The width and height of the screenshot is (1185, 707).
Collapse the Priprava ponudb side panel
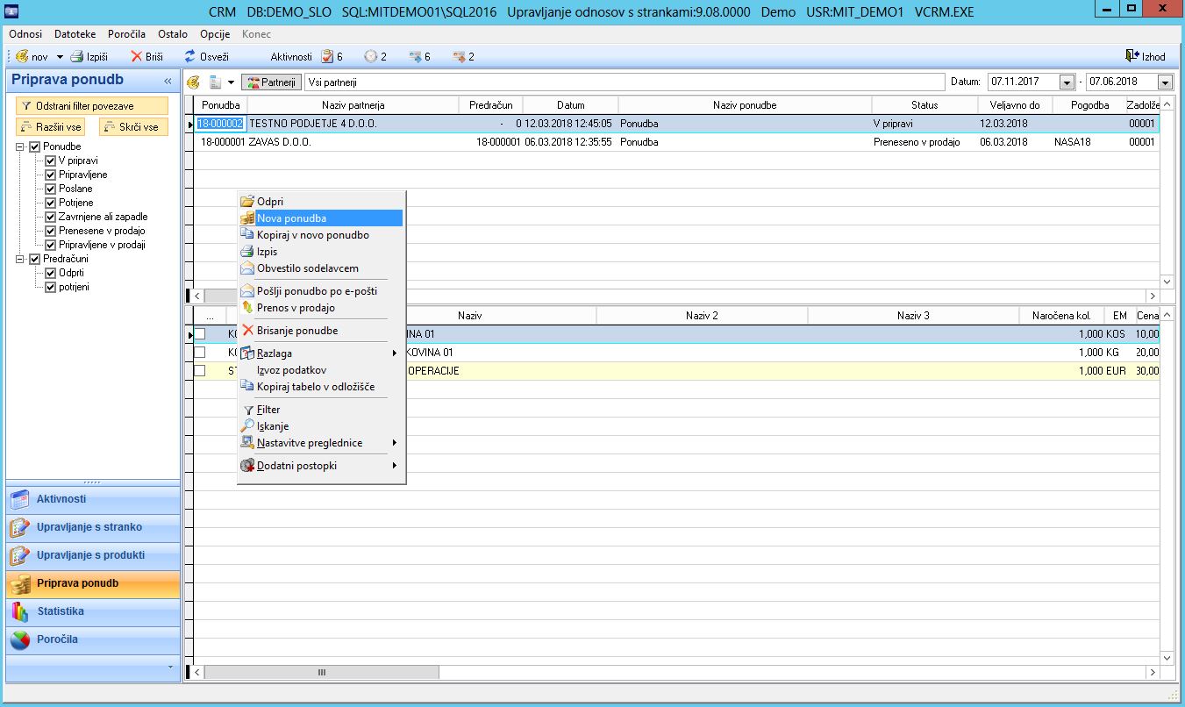pyautogui.click(x=168, y=81)
